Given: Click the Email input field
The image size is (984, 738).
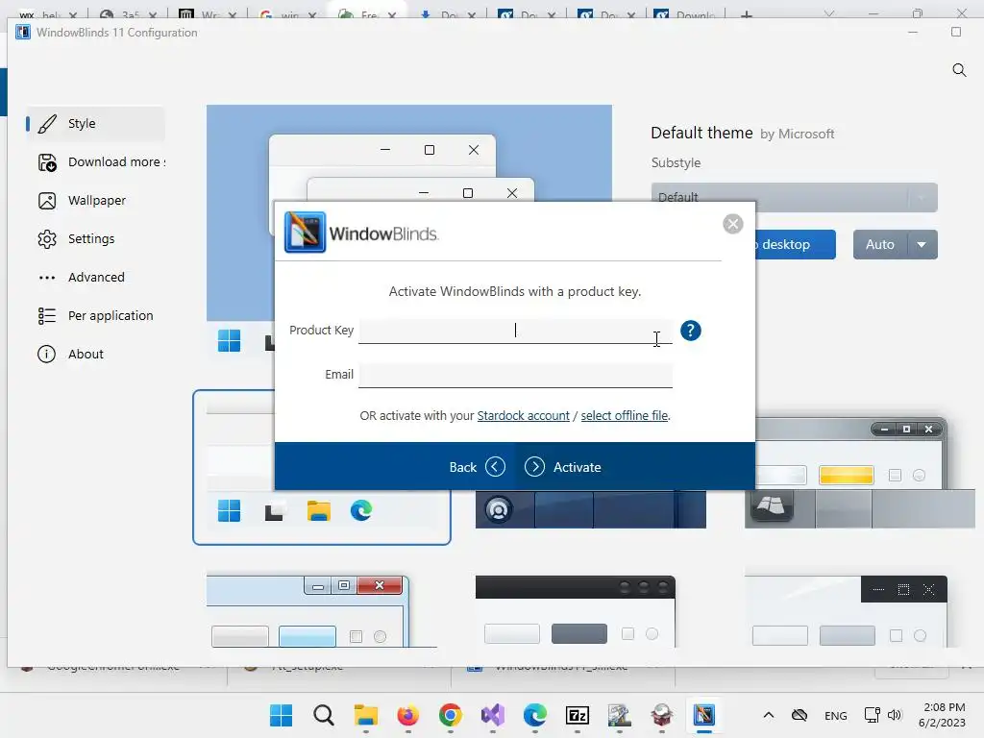Looking at the screenshot, I should click(x=515, y=376).
